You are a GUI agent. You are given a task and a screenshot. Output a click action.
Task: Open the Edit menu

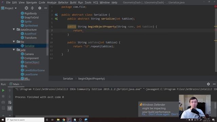14,2
